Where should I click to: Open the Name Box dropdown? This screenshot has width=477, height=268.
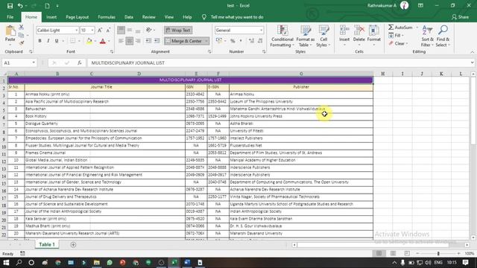33,63
